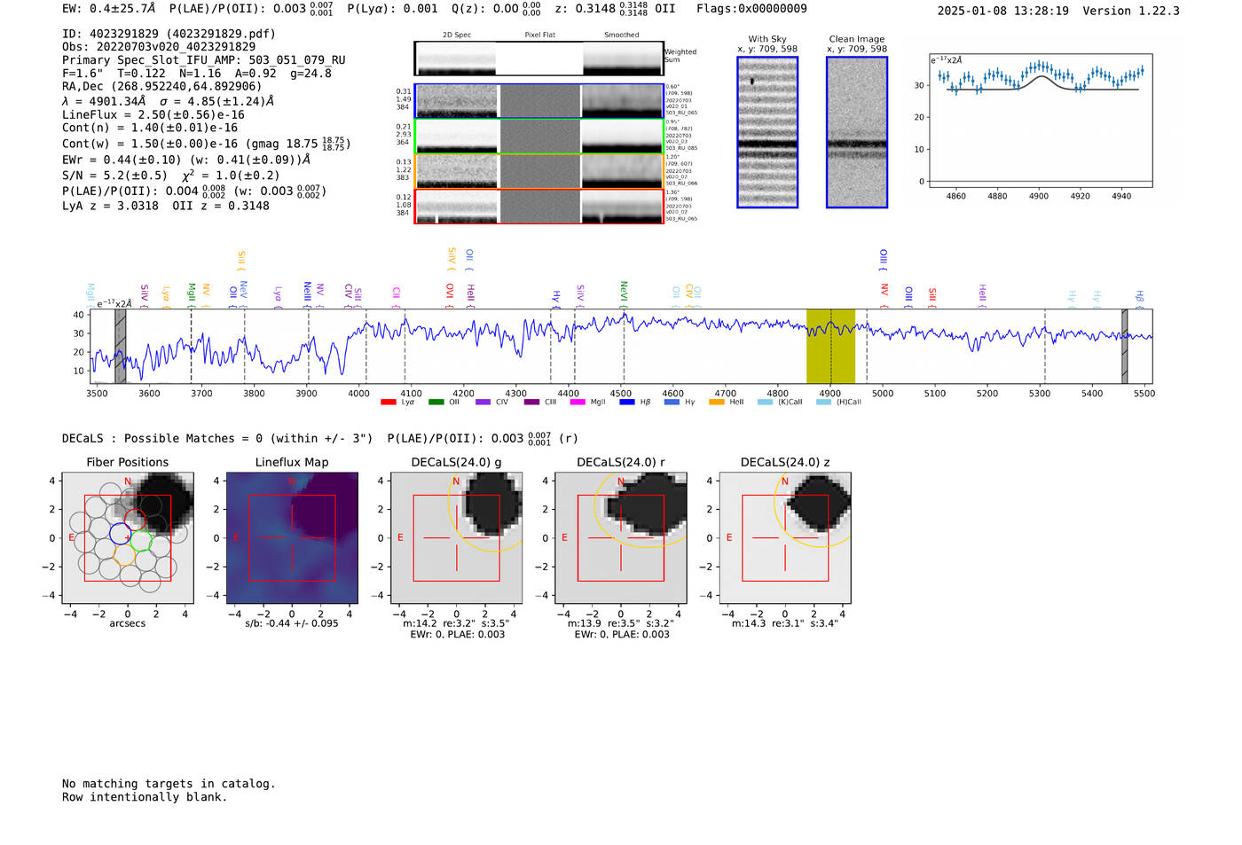Image resolution: width=1242 pixels, height=845 pixels.
Task: Click the Cont(n) = 1.40(±0.01)e-16 line
Action: point(150,129)
